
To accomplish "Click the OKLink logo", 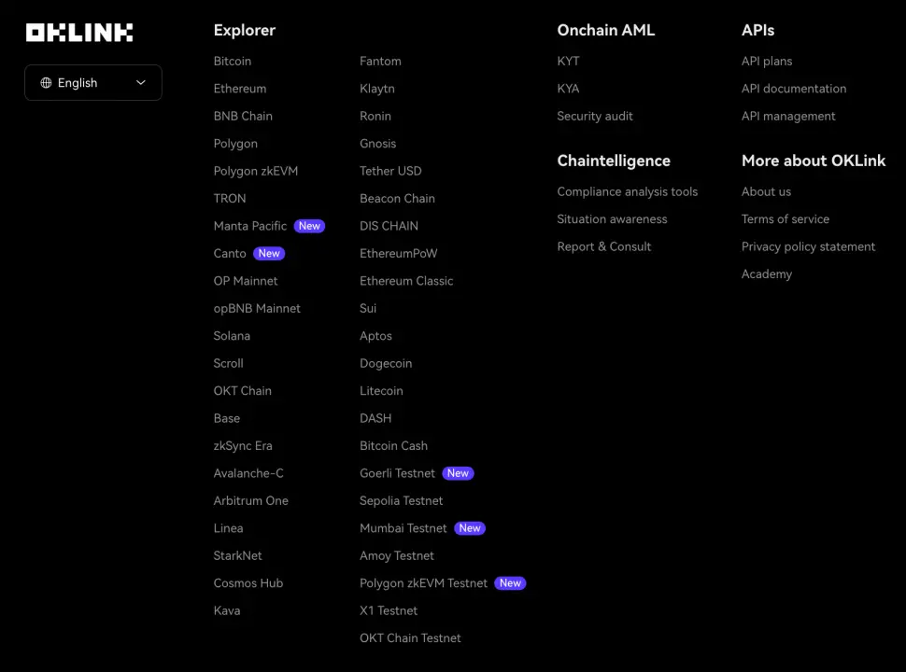I will coord(79,33).
